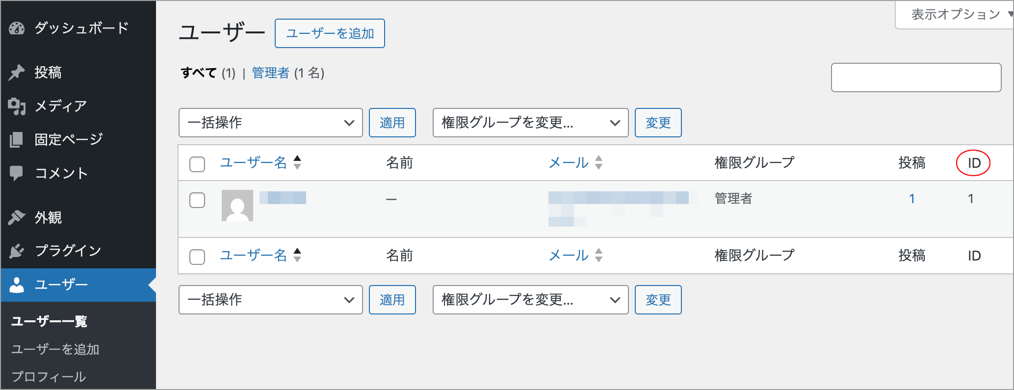This screenshot has width=1014, height=390.
Task: Click the media icon beside メディア
Action: click(x=17, y=106)
